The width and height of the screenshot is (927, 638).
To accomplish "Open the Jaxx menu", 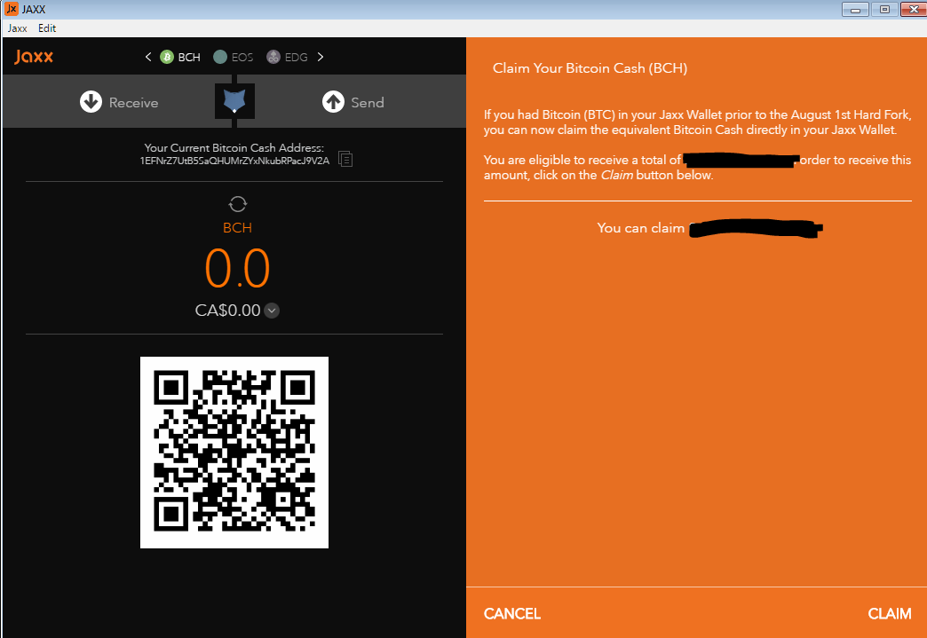I will [17, 28].
